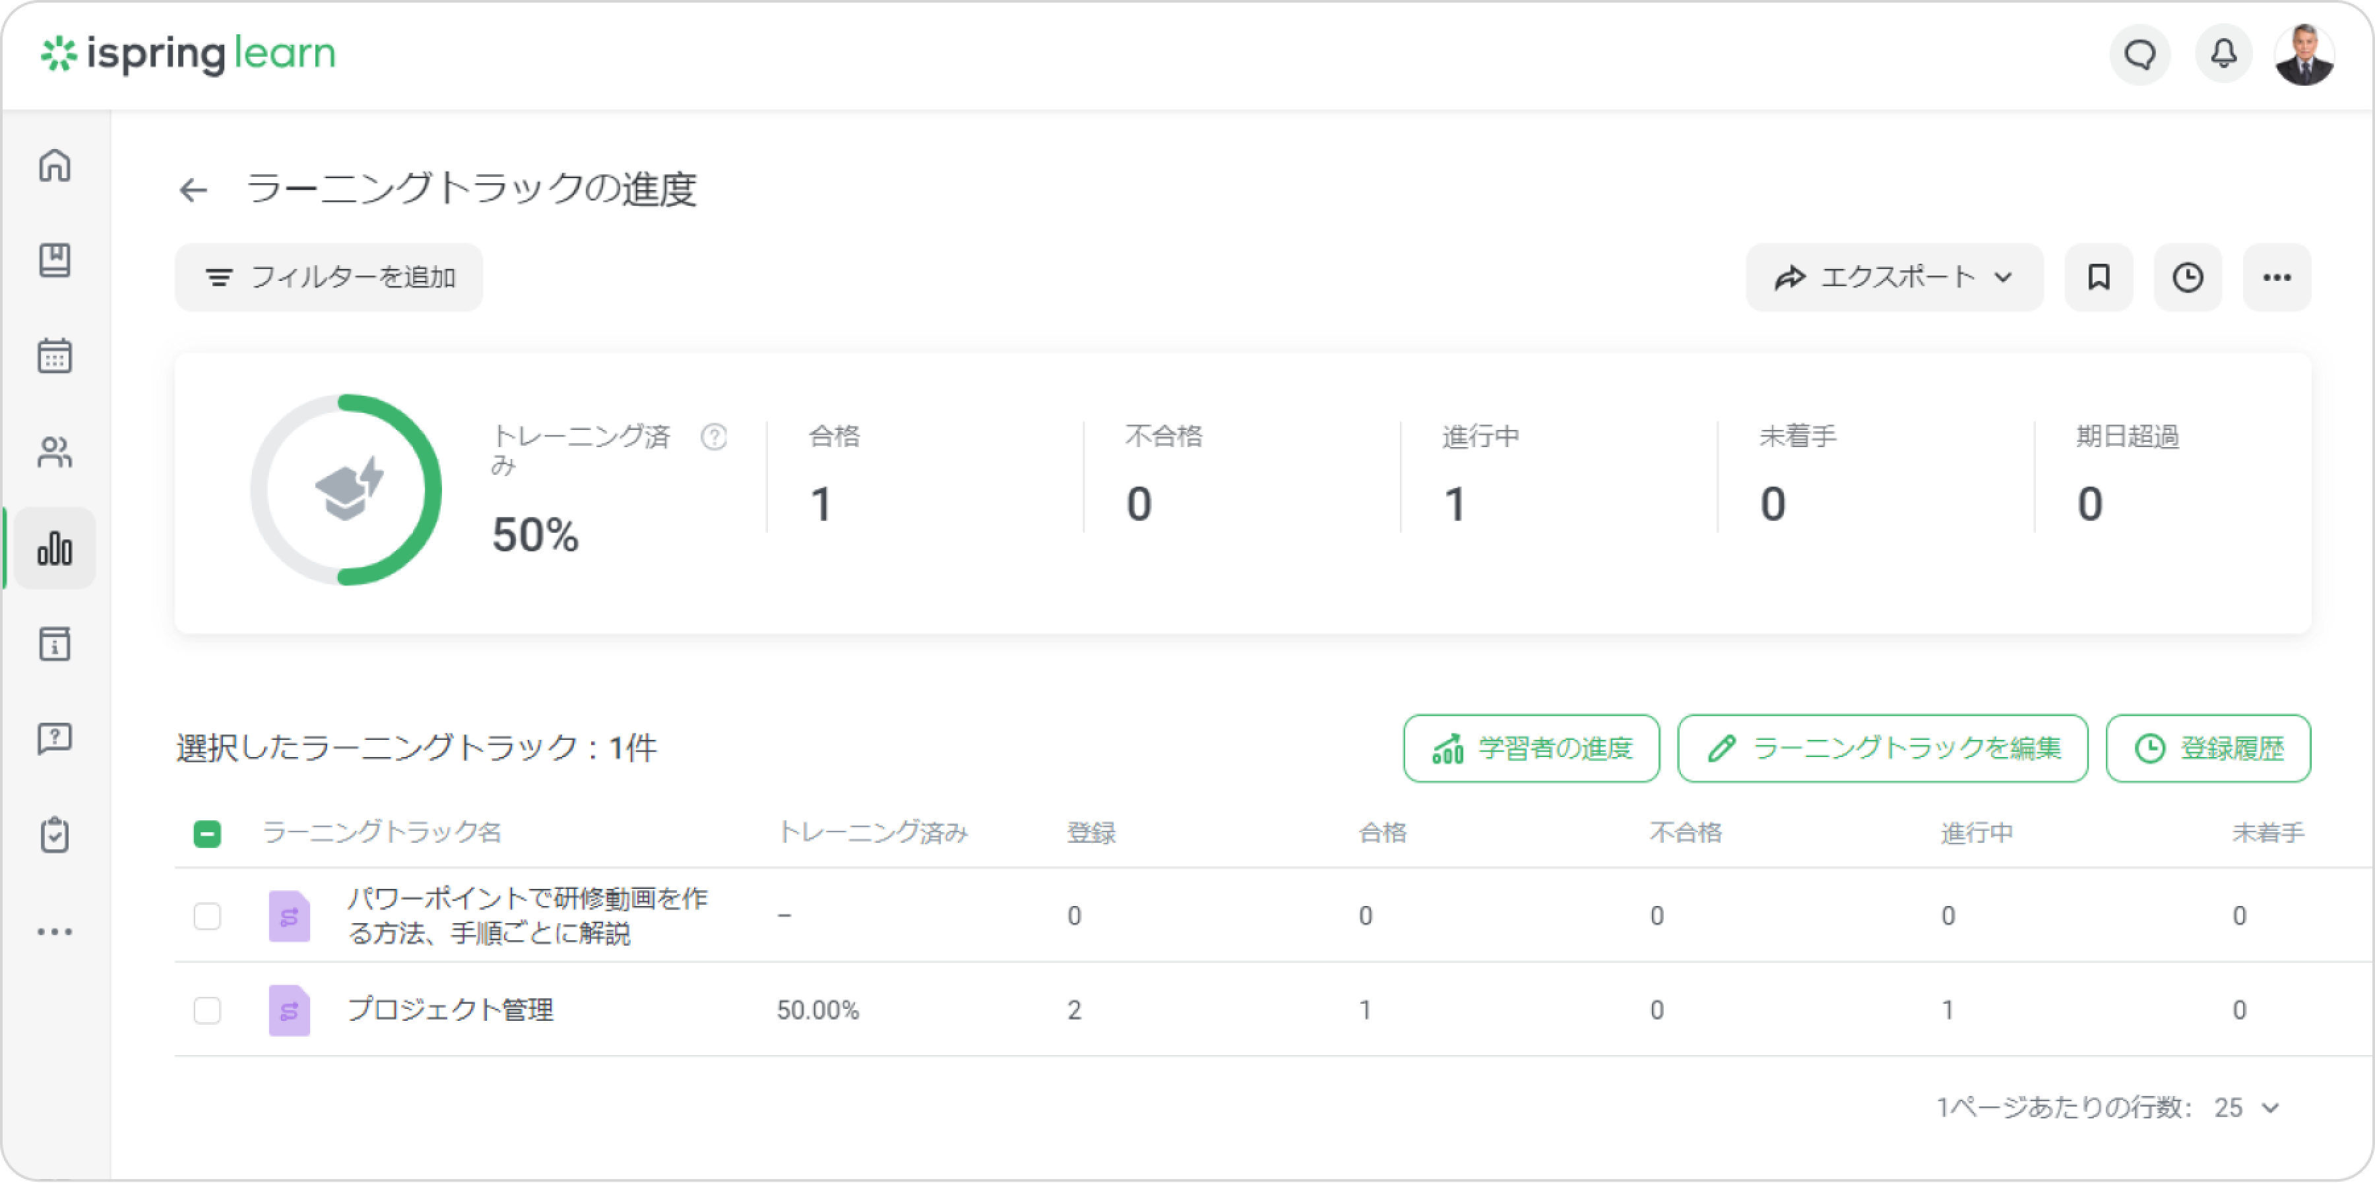
Task: Click help icon next to トレーニング済み
Action: coord(714,437)
